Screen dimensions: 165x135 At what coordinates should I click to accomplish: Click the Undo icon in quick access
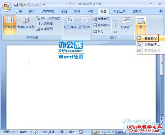click(29, 5)
